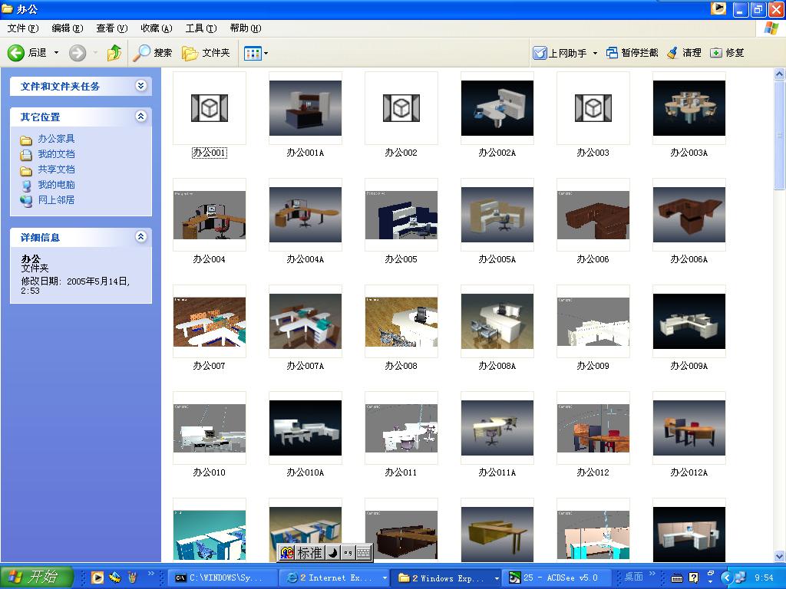Select the 办公008 thumbnail image
The height and width of the screenshot is (589, 786).
click(x=401, y=321)
